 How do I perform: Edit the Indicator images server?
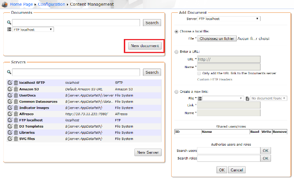click(x=10, y=108)
